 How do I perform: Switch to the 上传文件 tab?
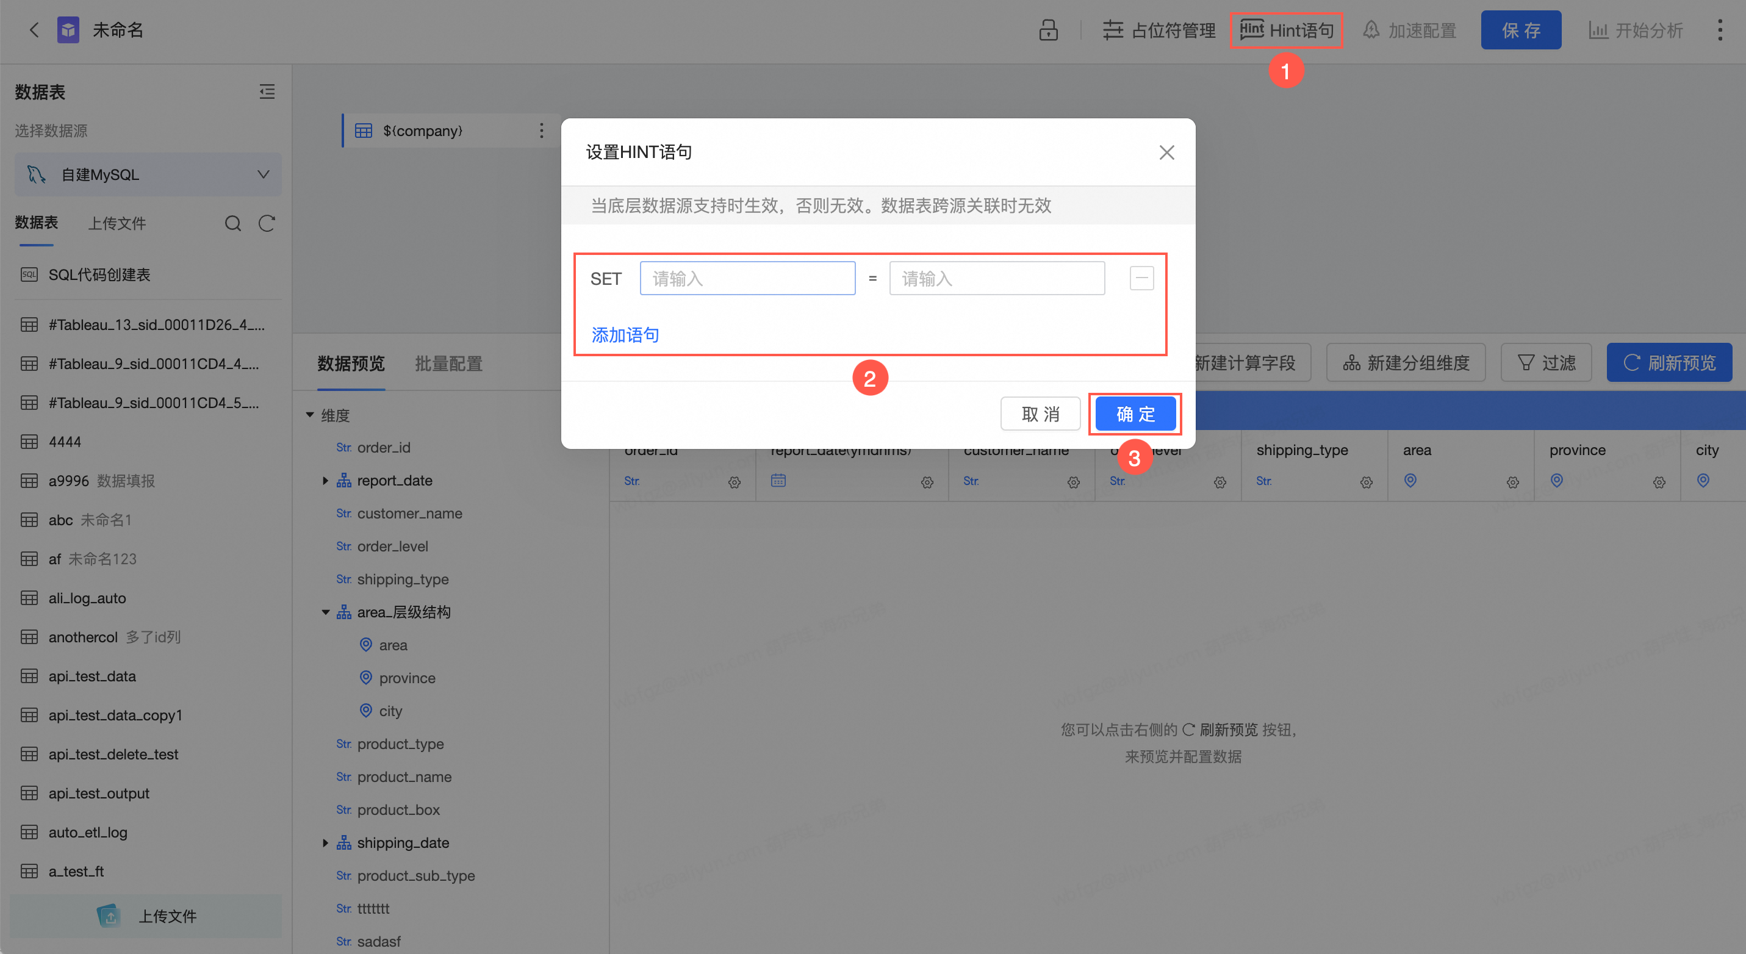pyautogui.click(x=117, y=224)
